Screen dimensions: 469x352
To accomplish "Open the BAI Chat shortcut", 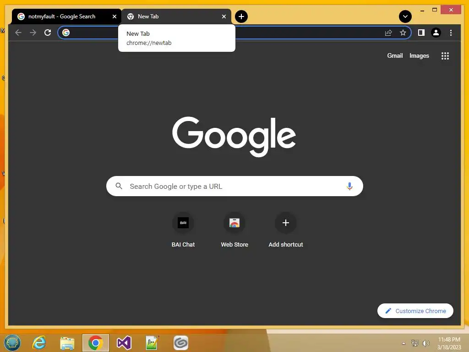I will pyautogui.click(x=183, y=230).
